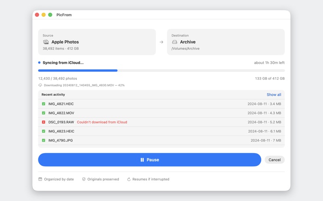This screenshot has width=323, height=201.
Task: Click the green check icon for IMG_4822.MOV
Action: click(44, 113)
